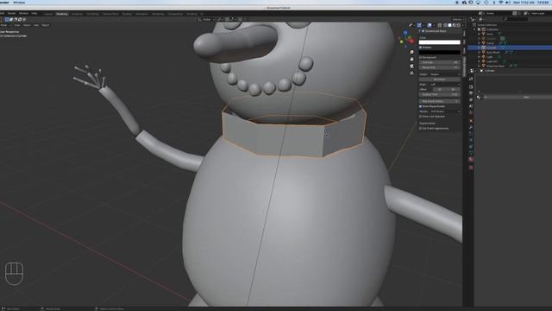Open the browse material dropdown icon
The width and height of the screenshot is (552, 311).
[479, 97]
